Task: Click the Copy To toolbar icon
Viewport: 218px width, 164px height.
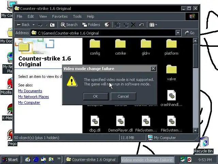Action: tap(126, 25)
